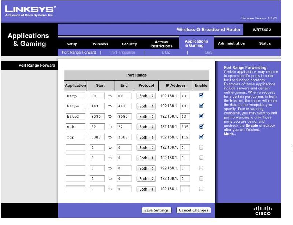
Task: Click the rdp application name field
Action: coord(75,137)
